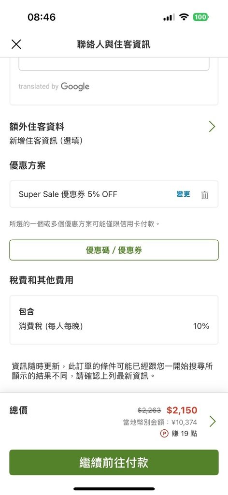The image size is (228, 495).
Task: Tap the points P icon near 賺 19 點
Action: 164,434
